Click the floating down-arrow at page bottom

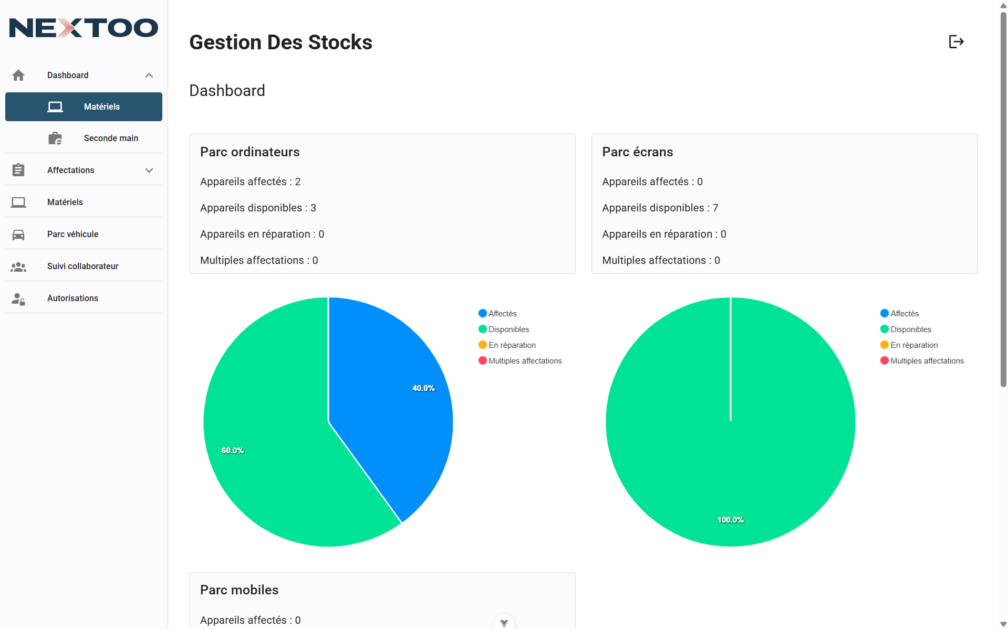coord(504,623)
